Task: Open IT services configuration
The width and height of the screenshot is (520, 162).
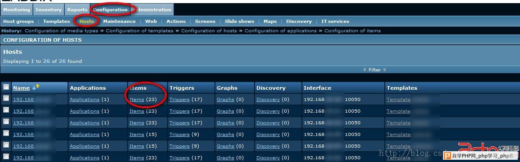Action: (x=335, y=21)
